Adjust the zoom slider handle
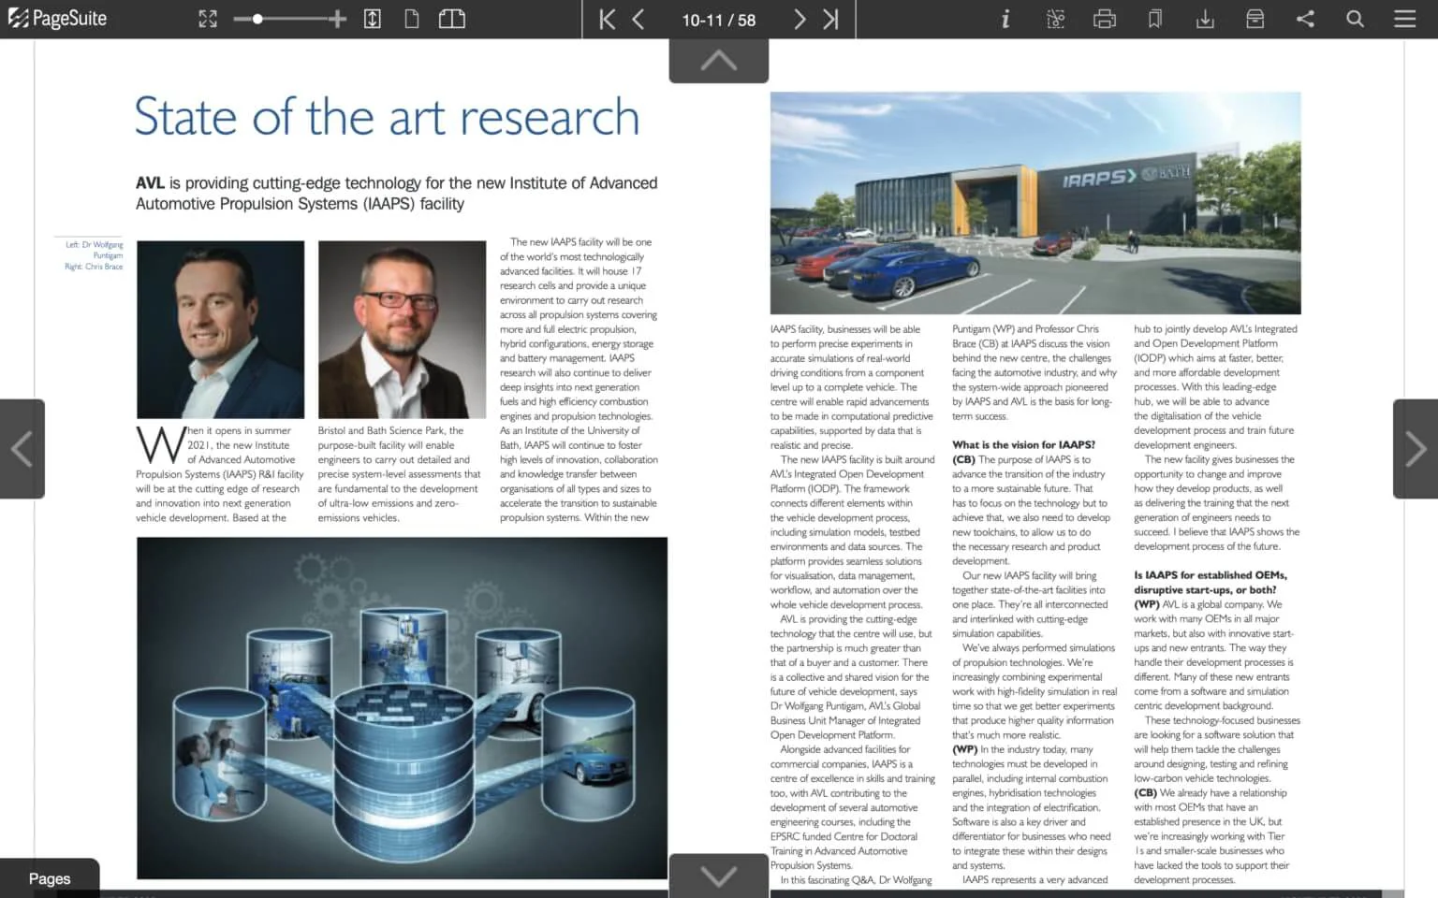Viewport: 1438px width, 898px height. [257, 19]
